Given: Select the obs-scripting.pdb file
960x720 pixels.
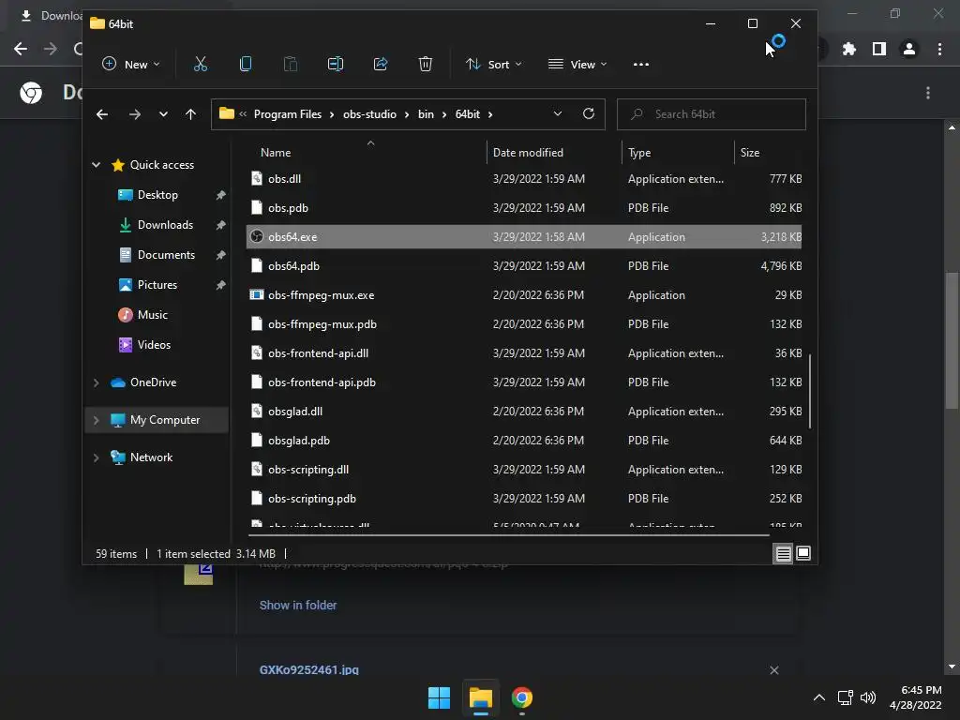Looking at the screenshot, I should click(x=523, y=499).
